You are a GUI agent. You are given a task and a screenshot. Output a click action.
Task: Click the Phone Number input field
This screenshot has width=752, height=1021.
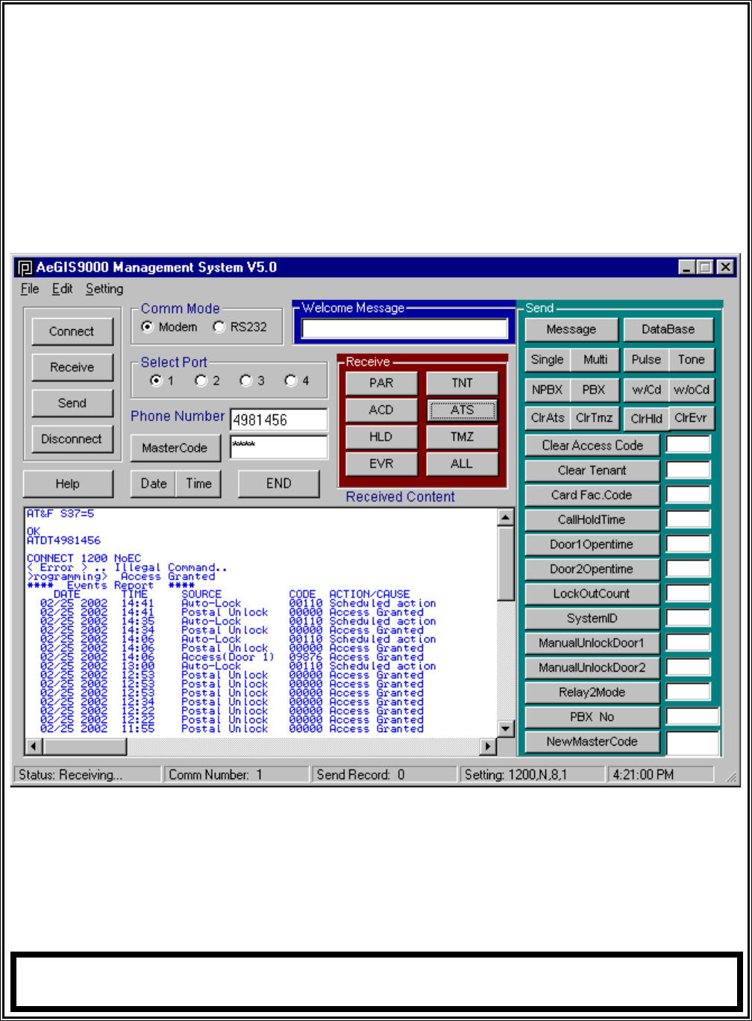[x=278, y=420]
